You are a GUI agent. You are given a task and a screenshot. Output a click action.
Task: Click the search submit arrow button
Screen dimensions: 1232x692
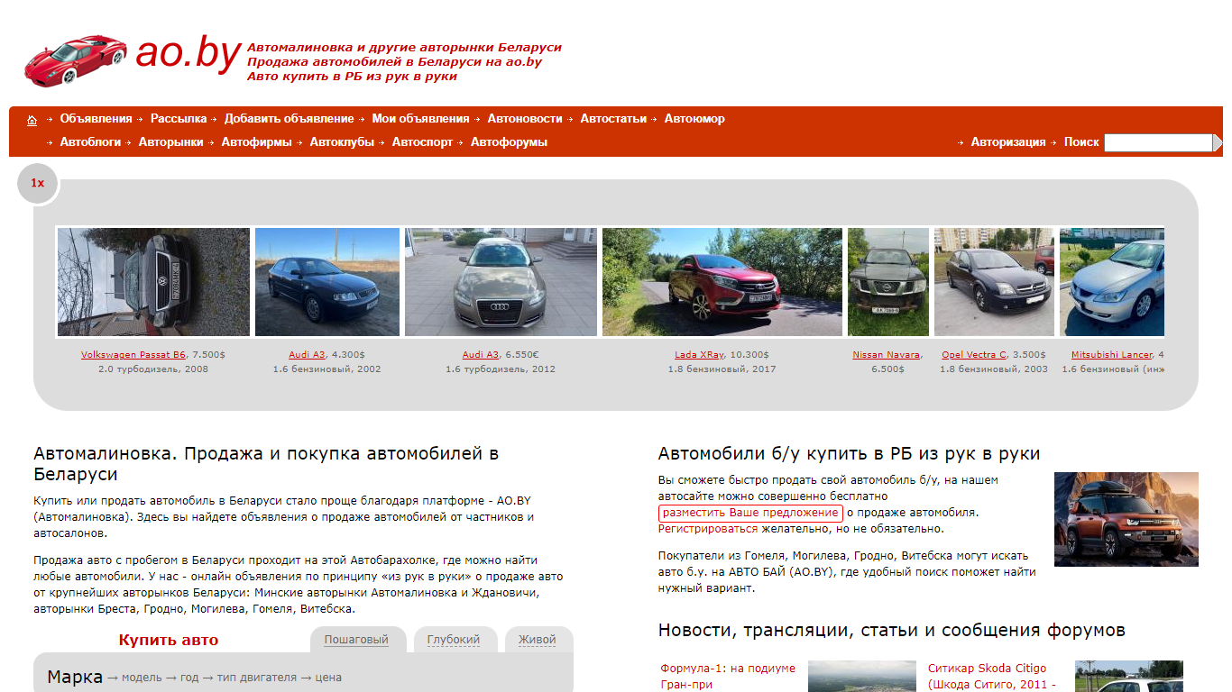(x=1218, y=142)
